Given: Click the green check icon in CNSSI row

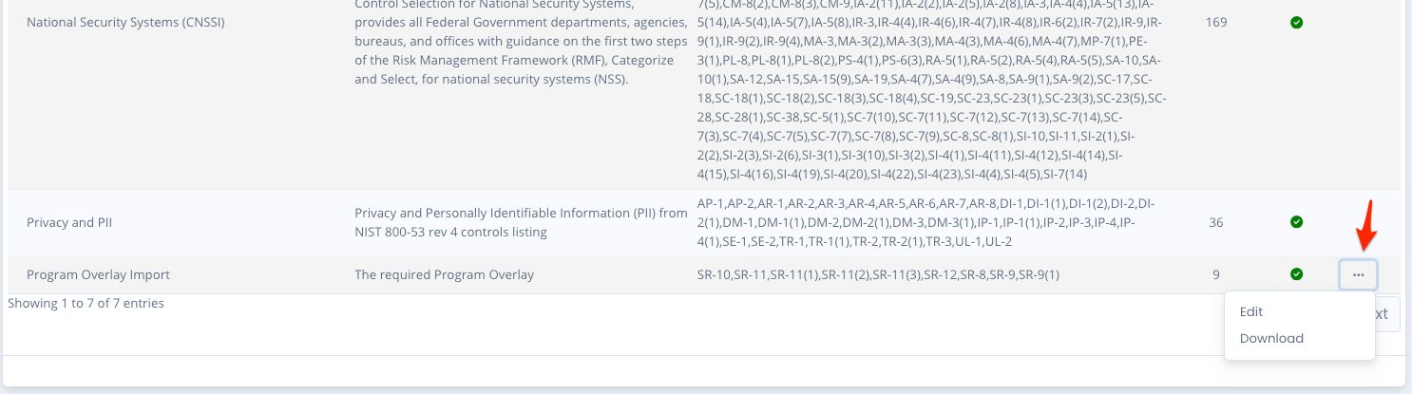Looking at the screenshot, I should coord(1296,23).
